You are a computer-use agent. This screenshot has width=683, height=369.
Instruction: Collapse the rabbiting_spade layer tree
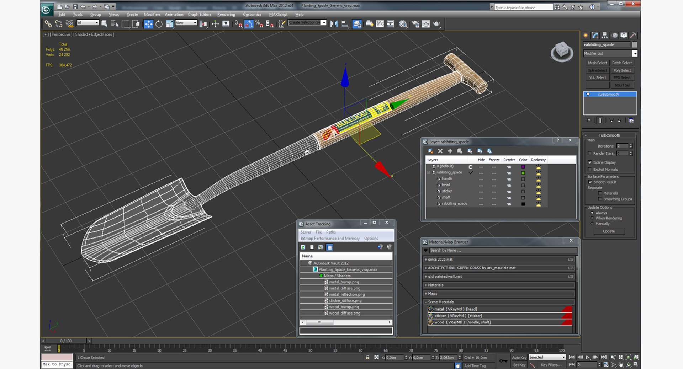[x=429, y=172]
